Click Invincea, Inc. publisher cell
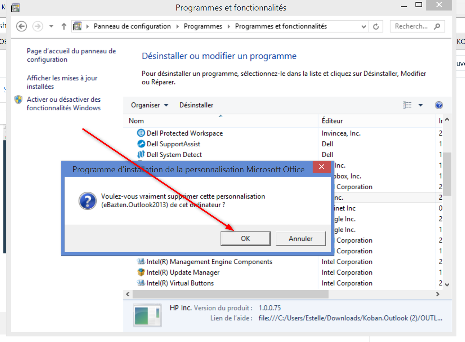The height and width of the screenshot is (342, 465). [x=341, y=133]
